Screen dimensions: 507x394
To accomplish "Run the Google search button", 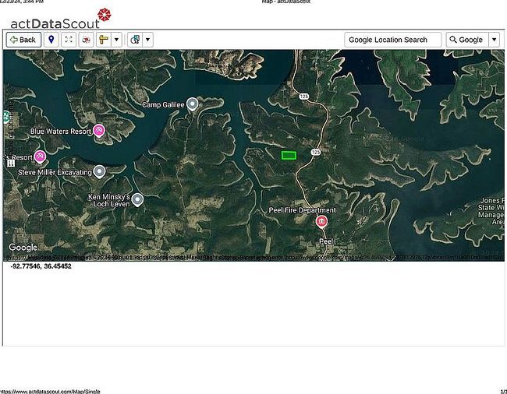I will 466,40.
